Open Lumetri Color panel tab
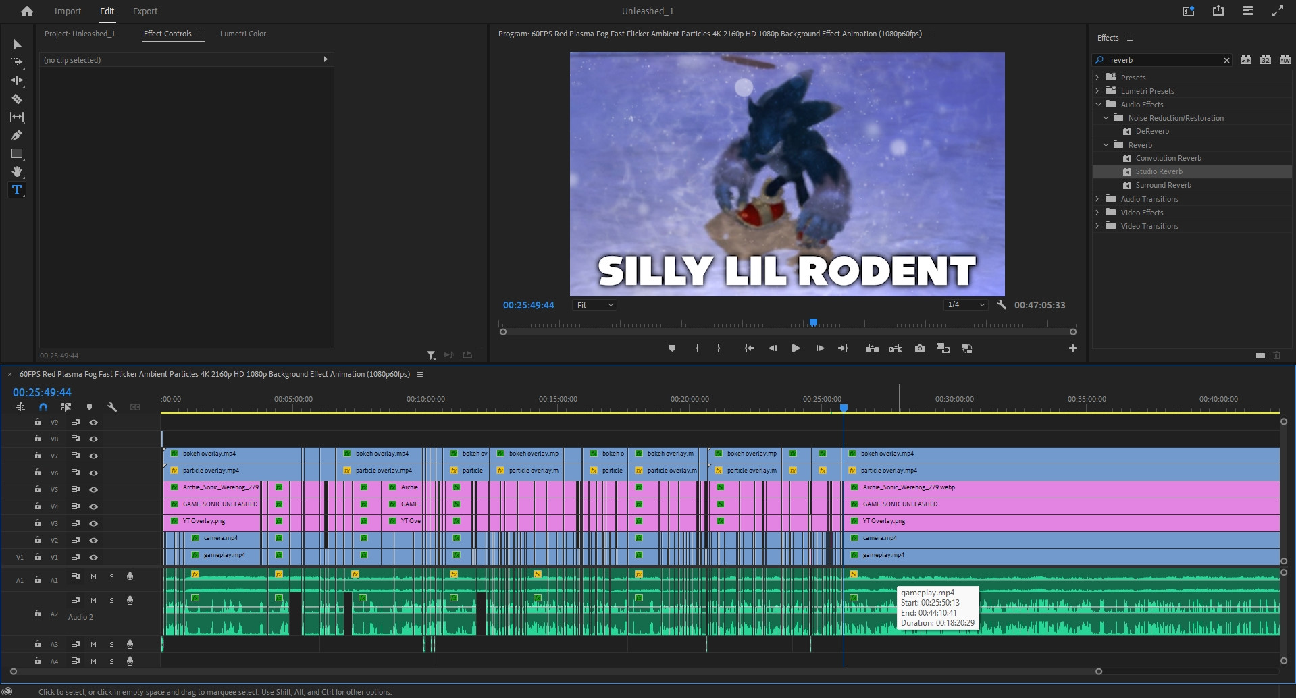1296x698 pixels. (x=243, y=34)
